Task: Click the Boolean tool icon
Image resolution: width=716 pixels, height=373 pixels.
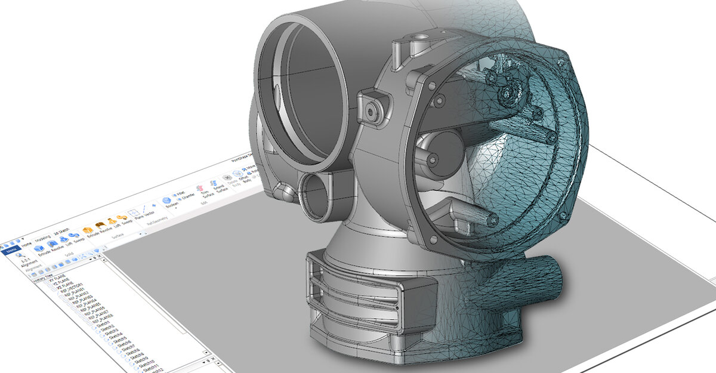Action: click(x=166, y=201)
